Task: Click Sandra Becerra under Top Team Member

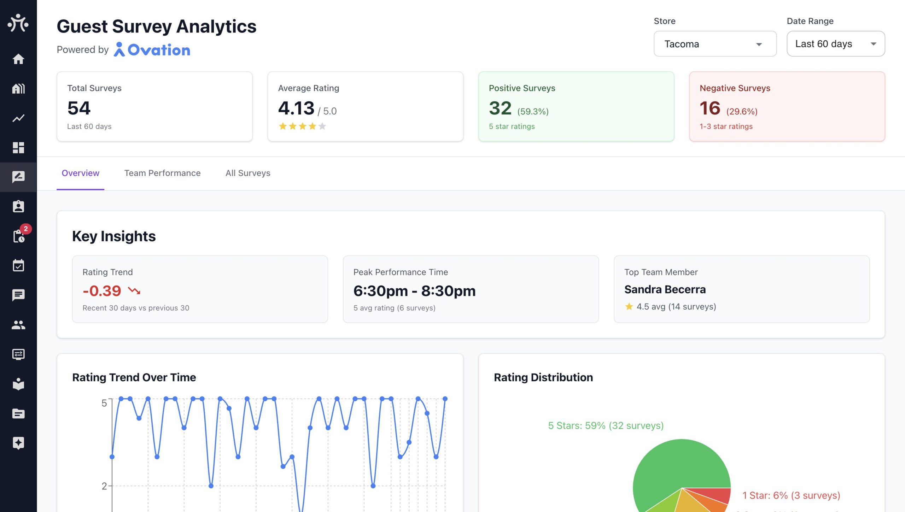Action: [665, 289]
